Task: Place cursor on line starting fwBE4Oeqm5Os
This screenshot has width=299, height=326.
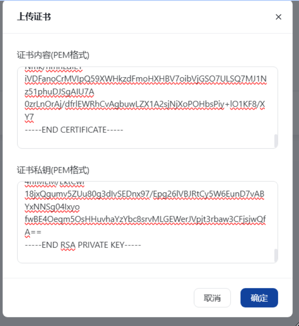Action: coord(145,219)
